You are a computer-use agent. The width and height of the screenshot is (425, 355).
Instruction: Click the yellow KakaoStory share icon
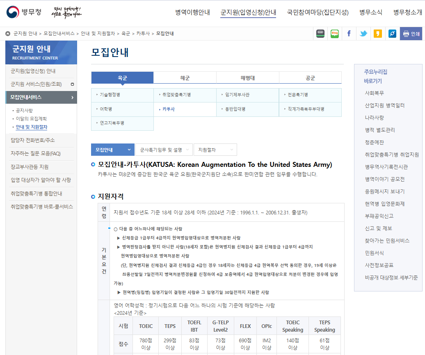tap(377, 34)
